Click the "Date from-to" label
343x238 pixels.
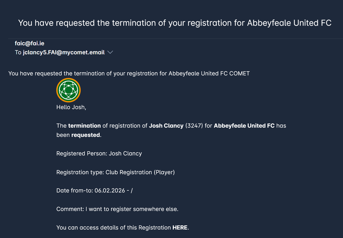74,191
